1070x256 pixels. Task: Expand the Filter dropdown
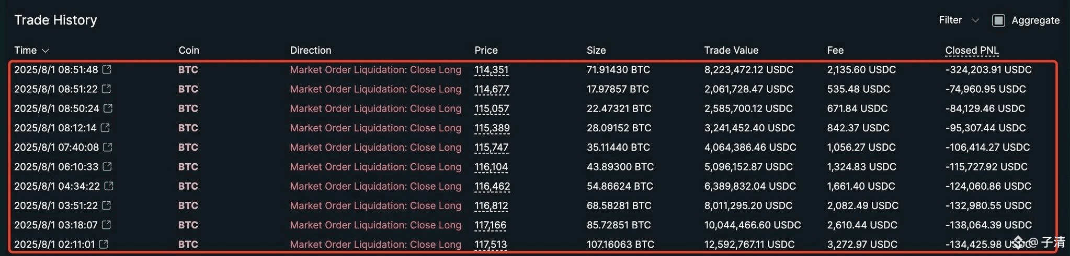[x=959, y=20]
